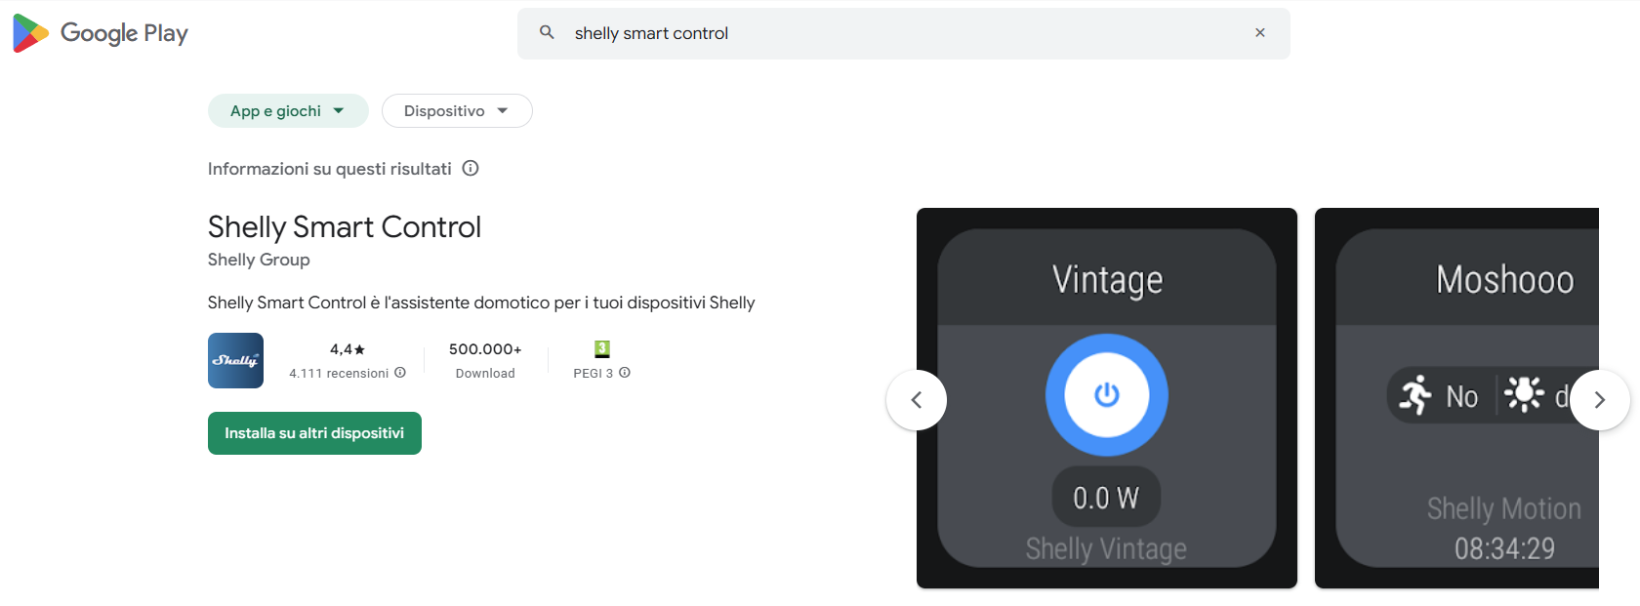Click the PEGI 3 info icon
1640x606 pixels.
[625, 373]
